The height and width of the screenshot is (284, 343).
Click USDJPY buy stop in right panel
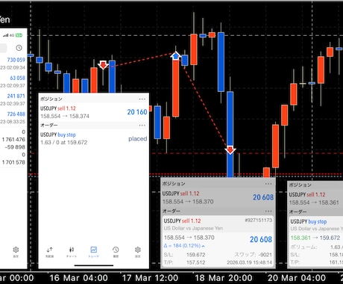309,221
